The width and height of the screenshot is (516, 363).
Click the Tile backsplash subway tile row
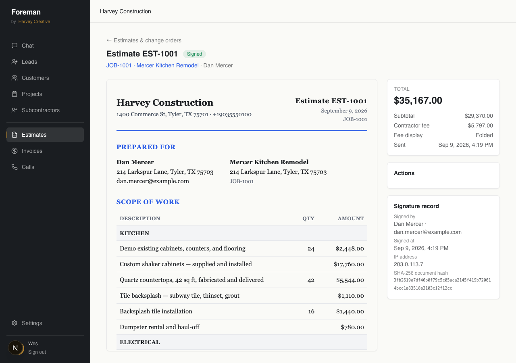coord(242,296)
